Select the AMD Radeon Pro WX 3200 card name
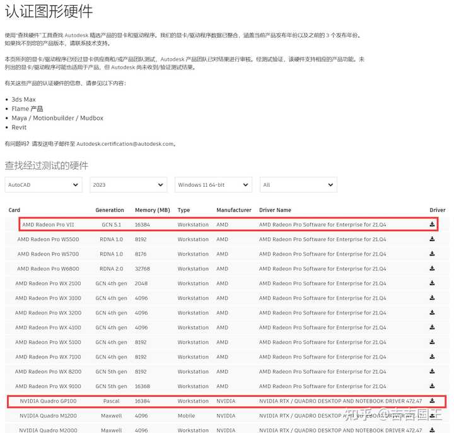This screenshot has width=454, height=433. (48, 313)
